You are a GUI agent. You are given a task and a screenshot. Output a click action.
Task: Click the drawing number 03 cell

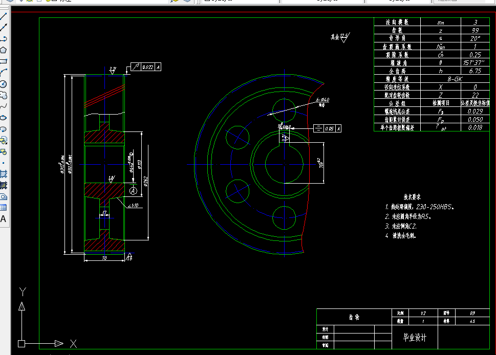click(x=472, y=313)
